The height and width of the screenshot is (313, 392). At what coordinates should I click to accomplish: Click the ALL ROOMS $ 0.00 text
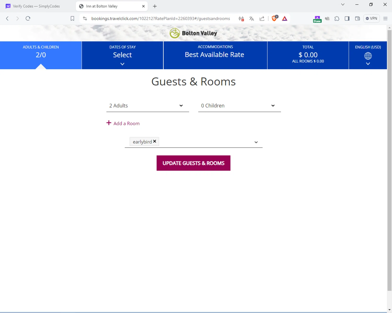308,61
